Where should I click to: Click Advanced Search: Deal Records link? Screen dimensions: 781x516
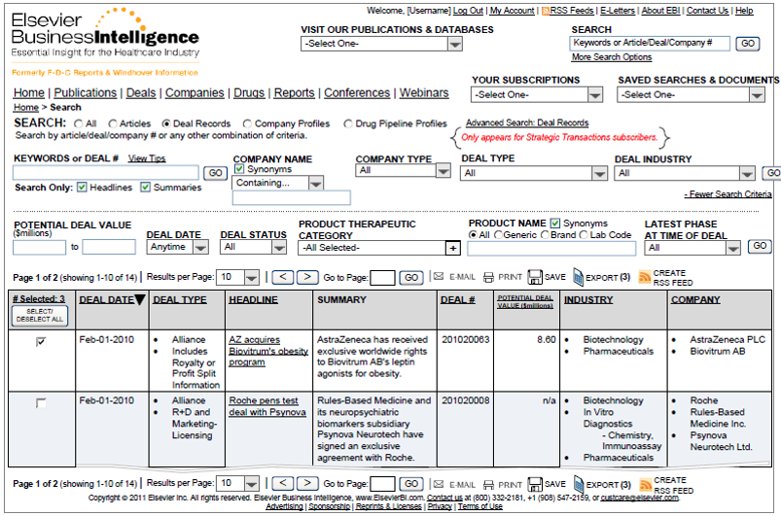point(527,122)
